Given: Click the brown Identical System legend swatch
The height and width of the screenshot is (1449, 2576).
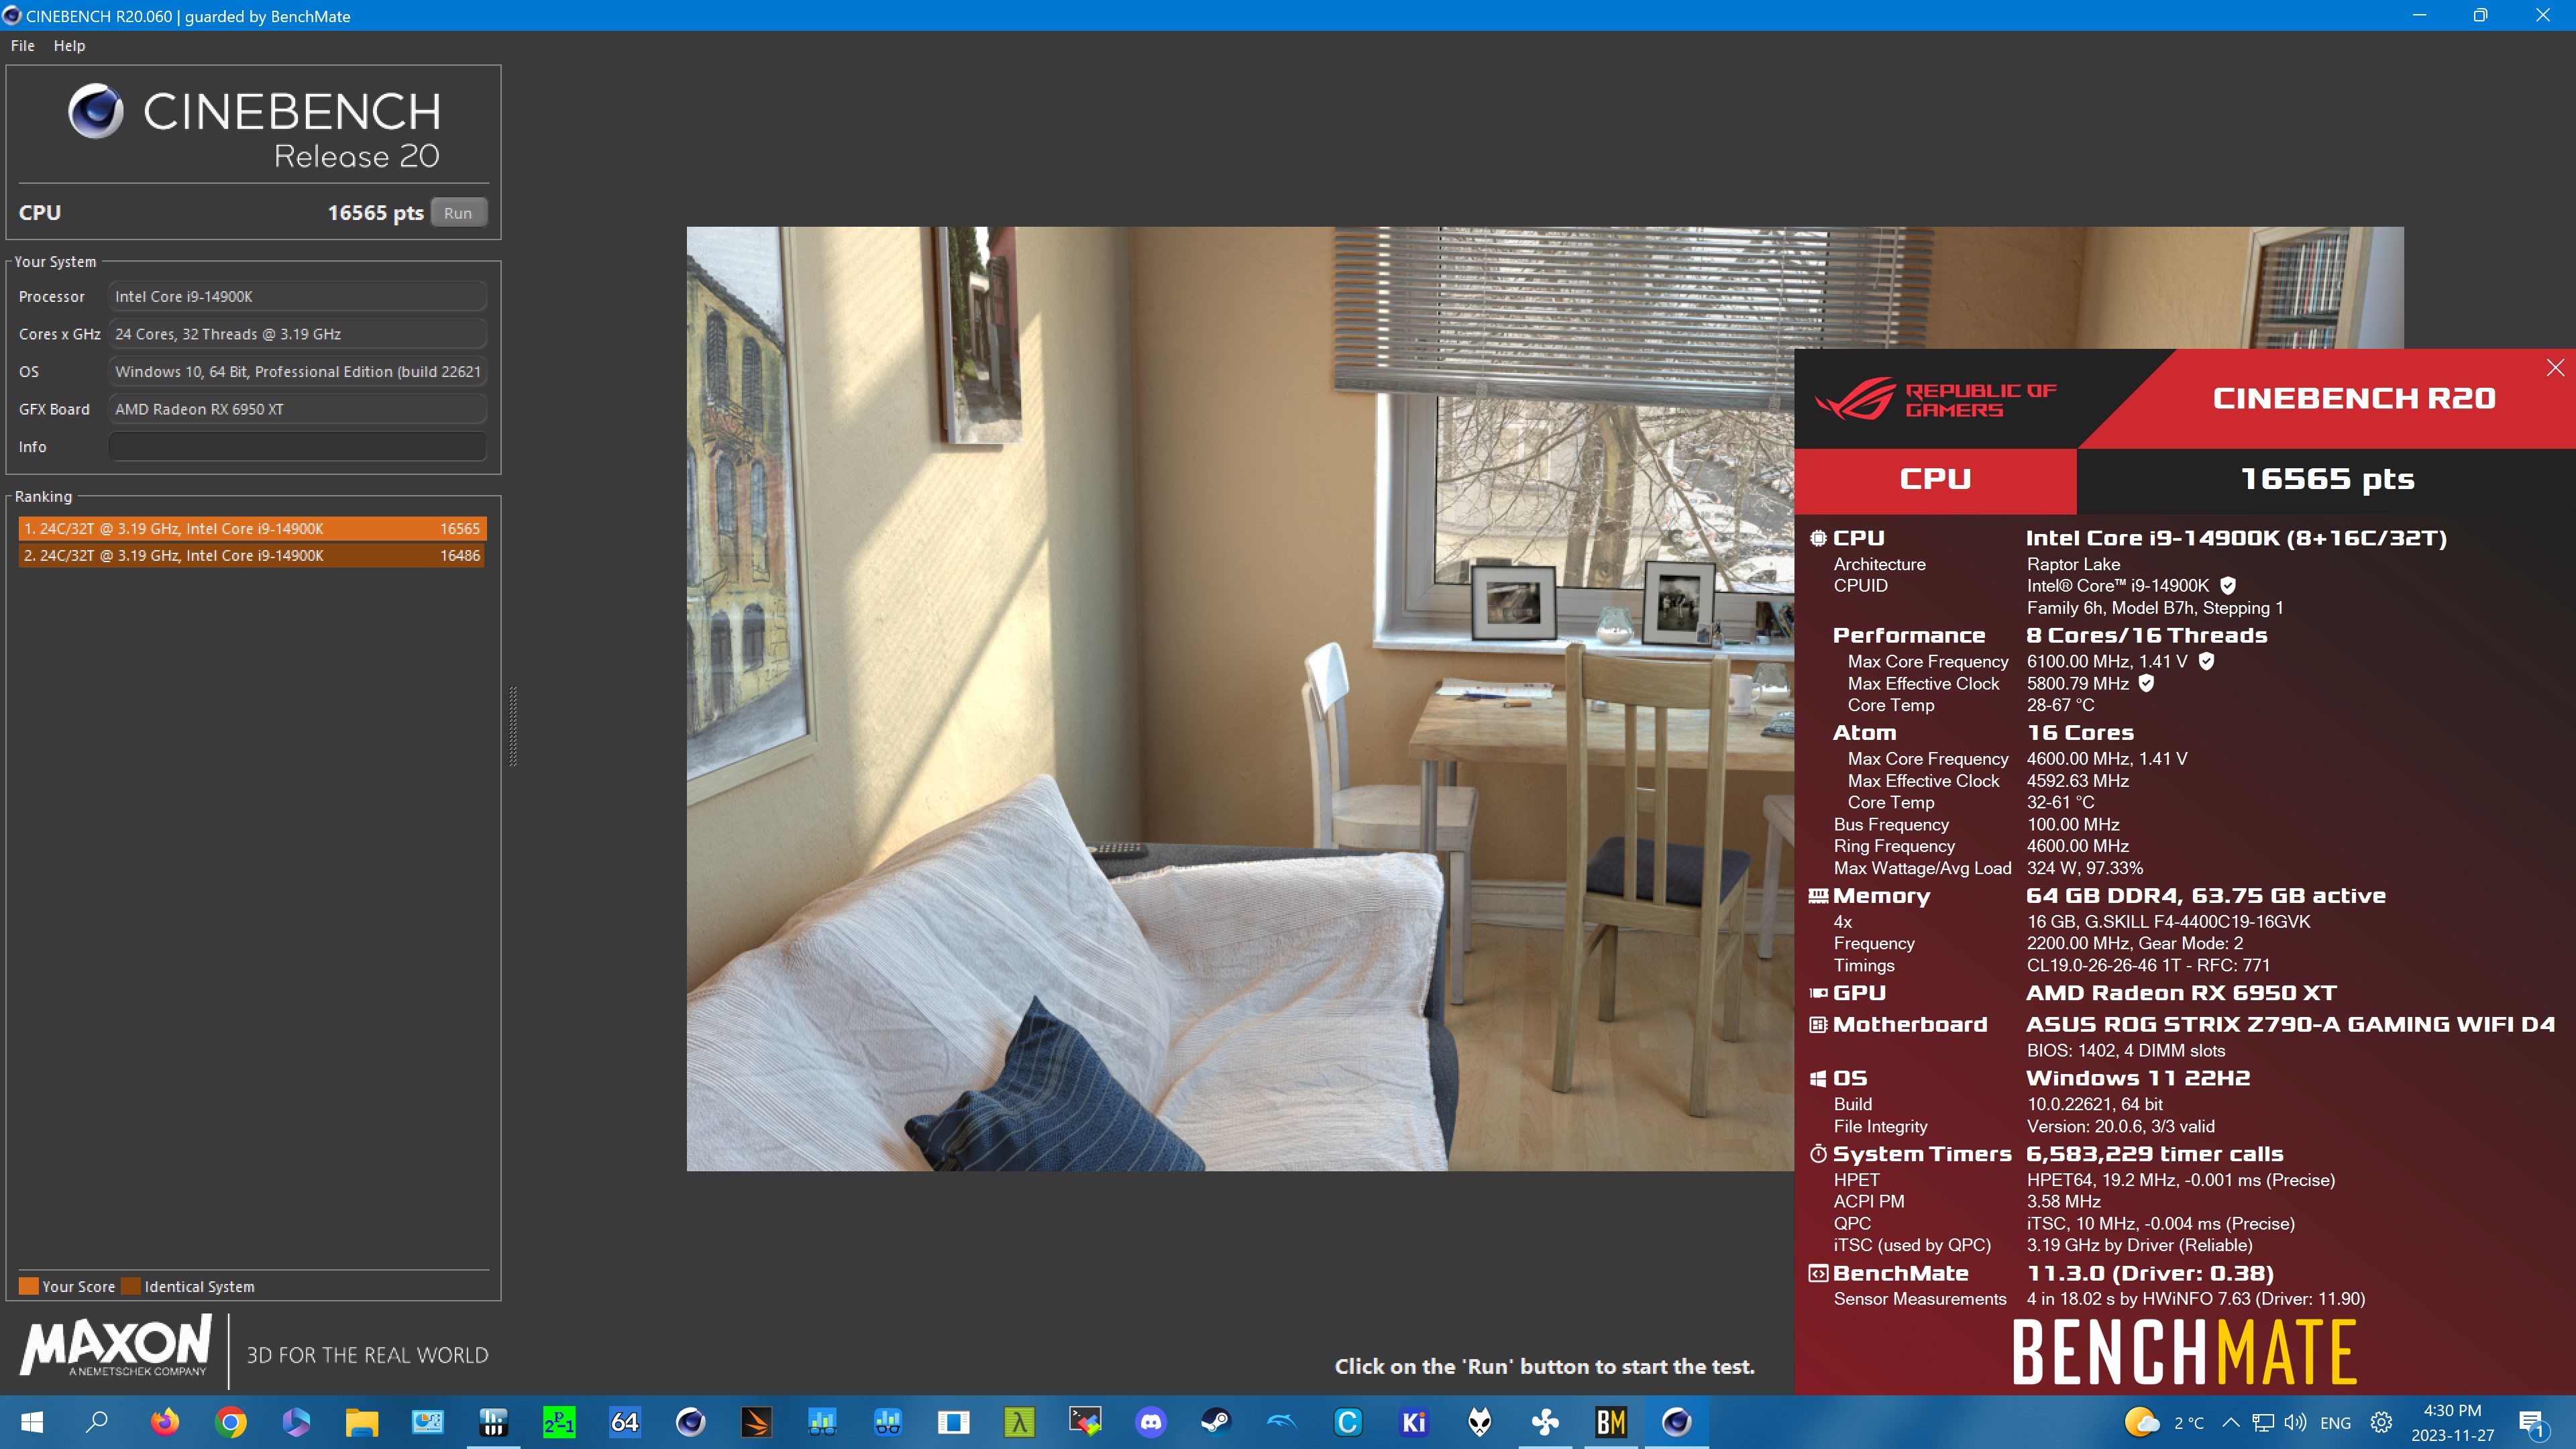Looking at the screenshot, I should [x=131, y=1286].
